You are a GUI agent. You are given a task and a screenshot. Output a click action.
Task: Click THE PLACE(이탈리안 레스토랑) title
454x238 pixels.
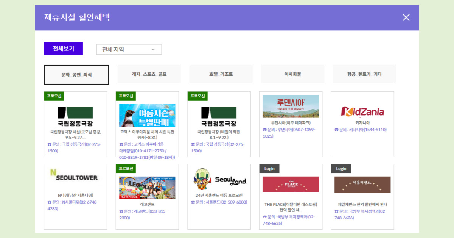pos(291,207)
